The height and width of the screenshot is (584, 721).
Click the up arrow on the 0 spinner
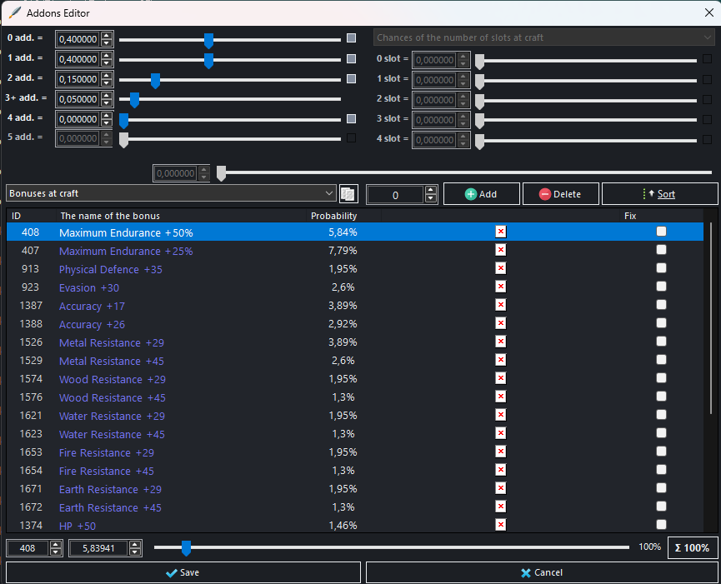point(431,189)
